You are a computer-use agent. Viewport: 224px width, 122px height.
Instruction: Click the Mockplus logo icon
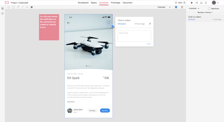[x=7, y=3]
